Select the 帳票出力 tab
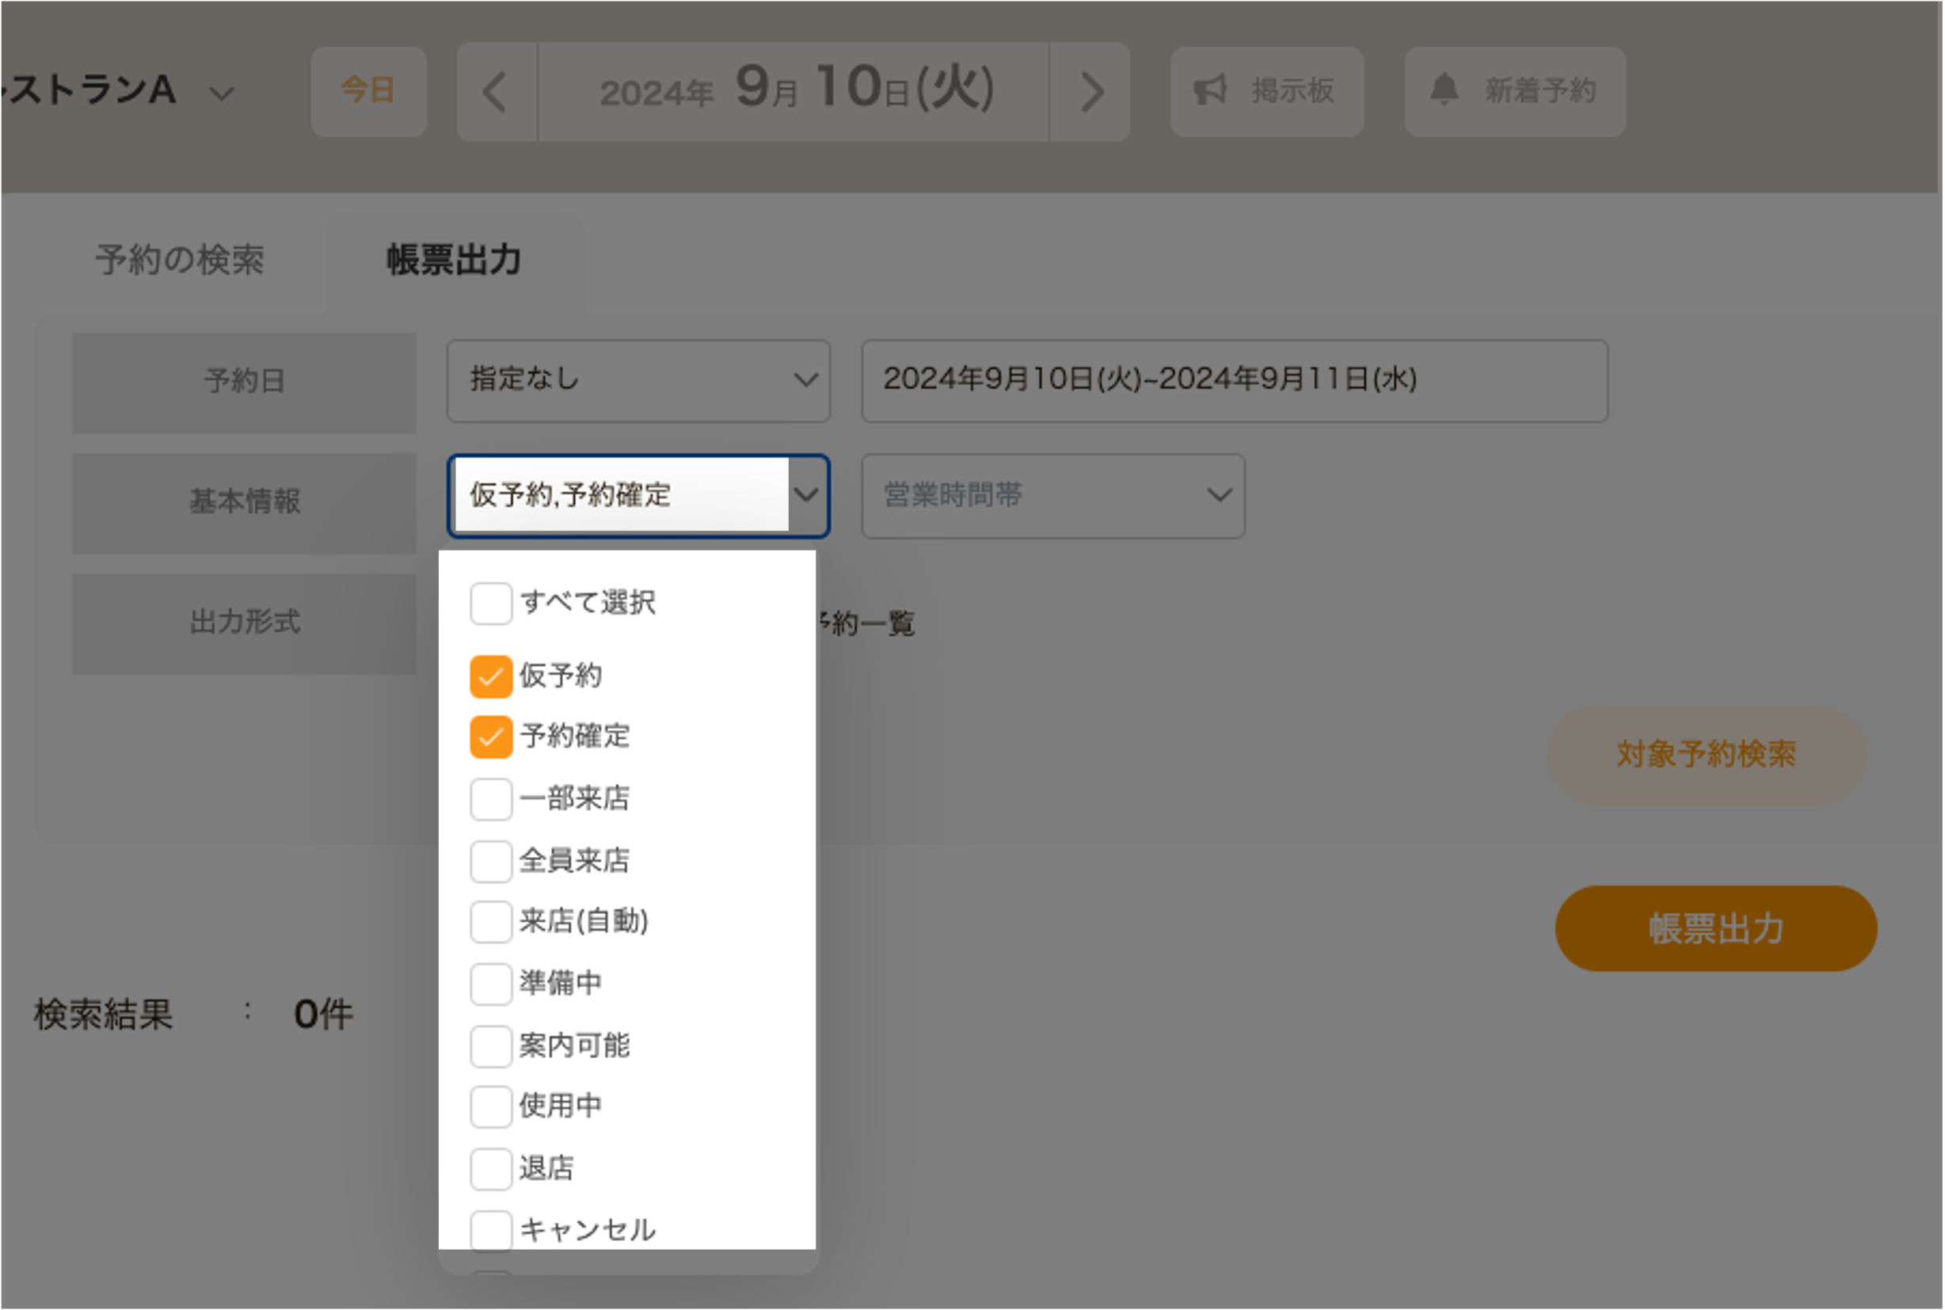Image resolution: width=1945 pixels, height=1310 pixels. click(455, 260)
